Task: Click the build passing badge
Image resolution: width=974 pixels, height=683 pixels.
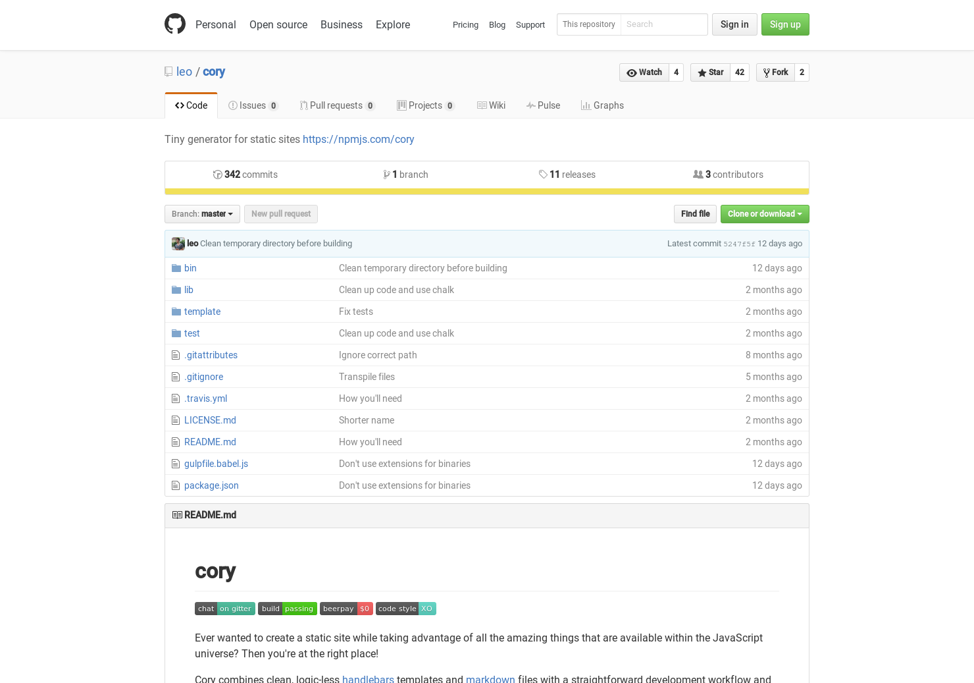Action: 288,609
